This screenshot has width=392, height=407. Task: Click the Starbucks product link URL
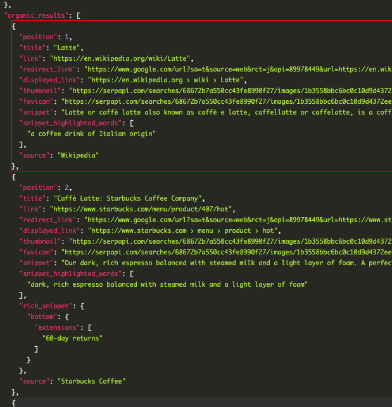click(x=141, y=210)
